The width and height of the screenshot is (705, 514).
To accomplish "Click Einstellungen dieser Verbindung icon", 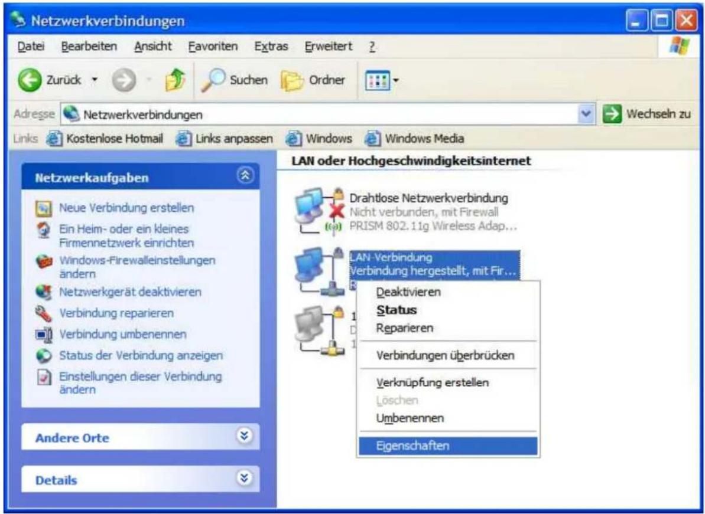I will click(44, 378).
